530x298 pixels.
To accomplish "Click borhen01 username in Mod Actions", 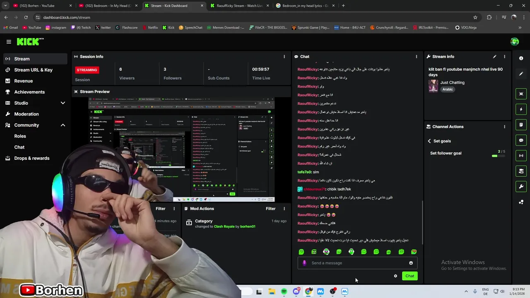I will (248, 227).
